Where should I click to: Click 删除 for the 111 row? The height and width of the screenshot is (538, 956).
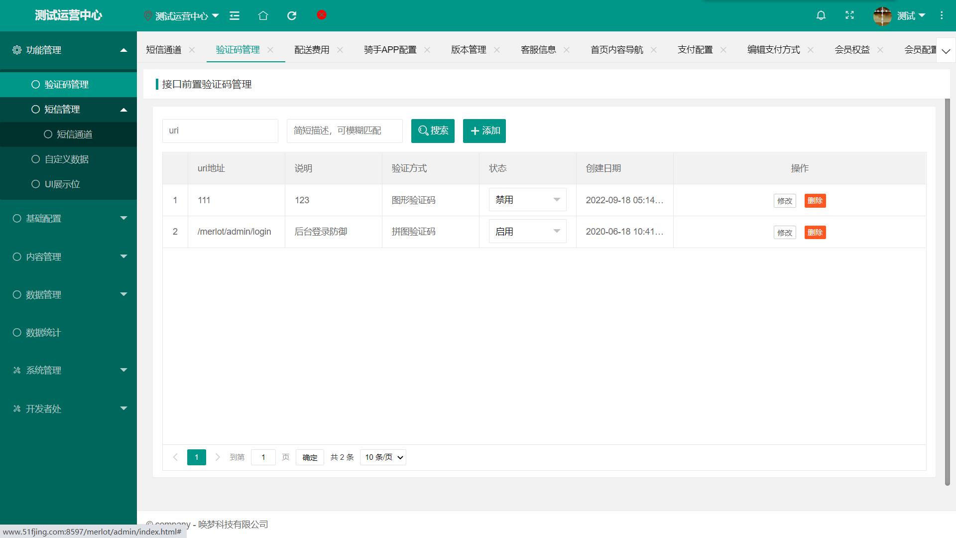815,201
